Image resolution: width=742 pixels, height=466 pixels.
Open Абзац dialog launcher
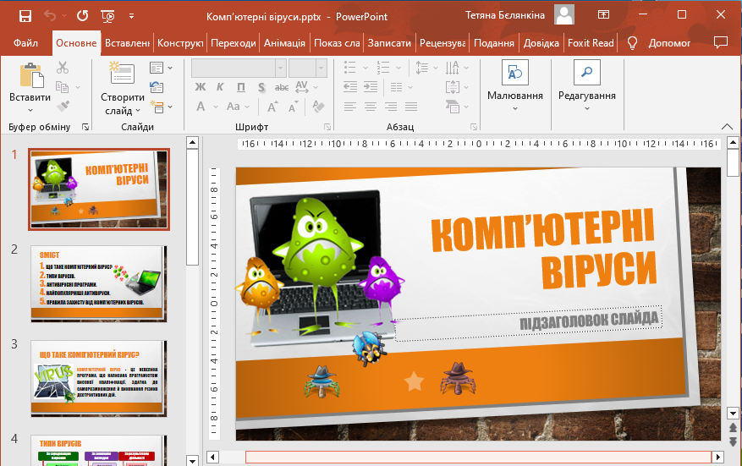tap(474, 127)
